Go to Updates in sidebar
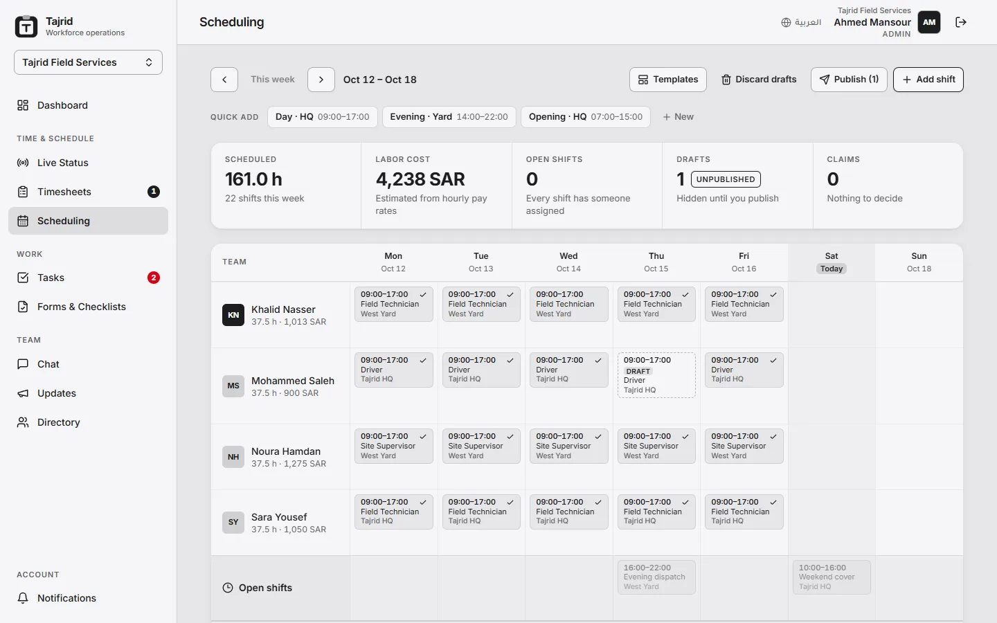Image resolution: width=997 pixels, height=623 pixels. tap(88, 393)
